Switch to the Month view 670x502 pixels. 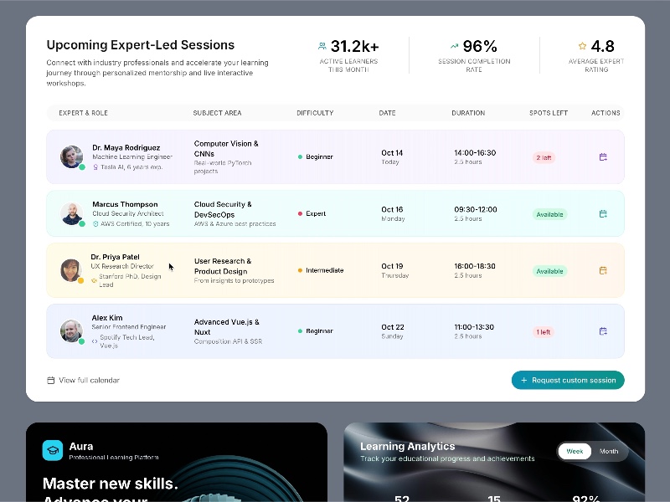609,451
